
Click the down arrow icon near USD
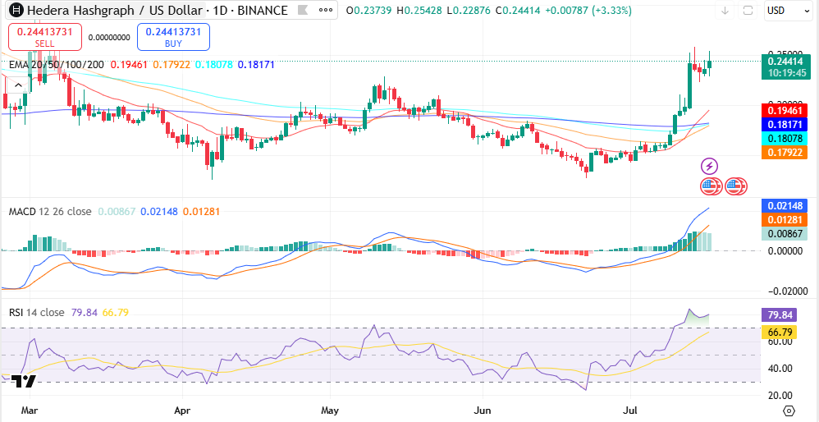point(725,11)
